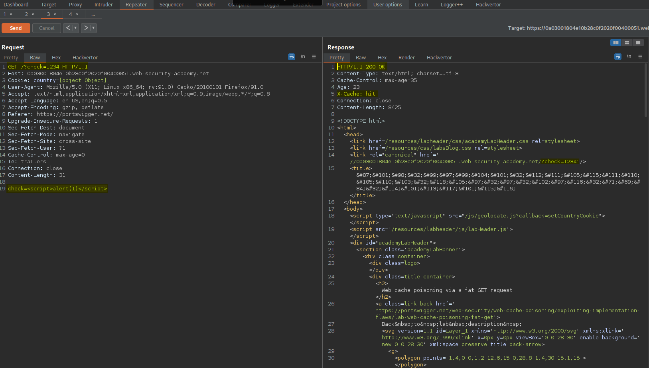
Task: Set combined tabbed layout view
Action: pyautogui.click(x=638, y=43)
